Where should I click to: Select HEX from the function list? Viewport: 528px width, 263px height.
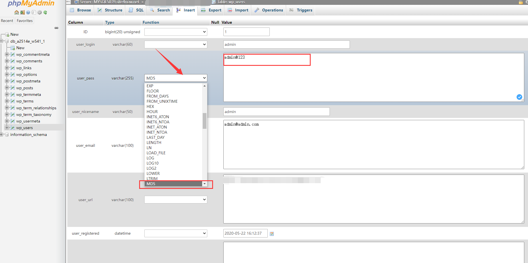point(150,106)
